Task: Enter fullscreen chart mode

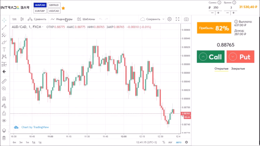Action: [x=177, y=19]
